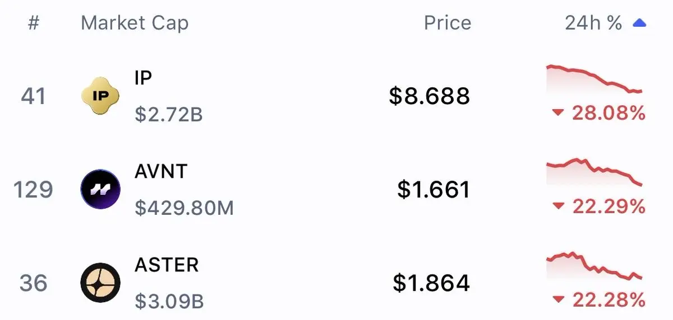Image resolution: width=673 pixels, height=320 pixels.
Task: Click the $429.80M market cap value
Action: tap(185, 208)
